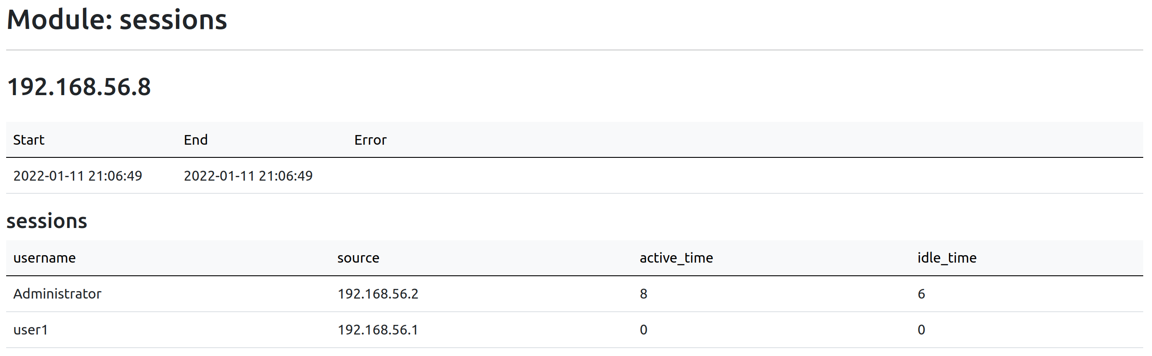The height and width of the screenshot is (356, 1152).
Task: Click user1's idle_time value 0
Action: click(x=921, y=330)
